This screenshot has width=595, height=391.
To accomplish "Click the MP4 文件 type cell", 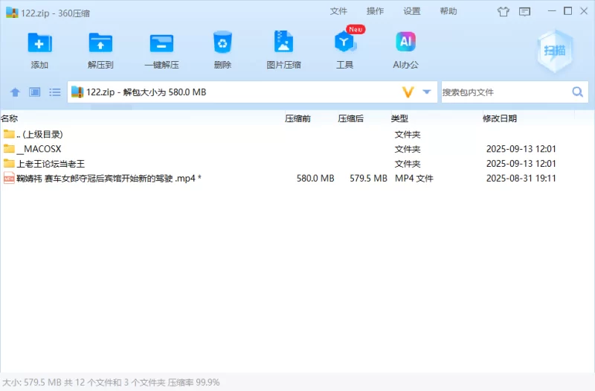I will point(414,178).
